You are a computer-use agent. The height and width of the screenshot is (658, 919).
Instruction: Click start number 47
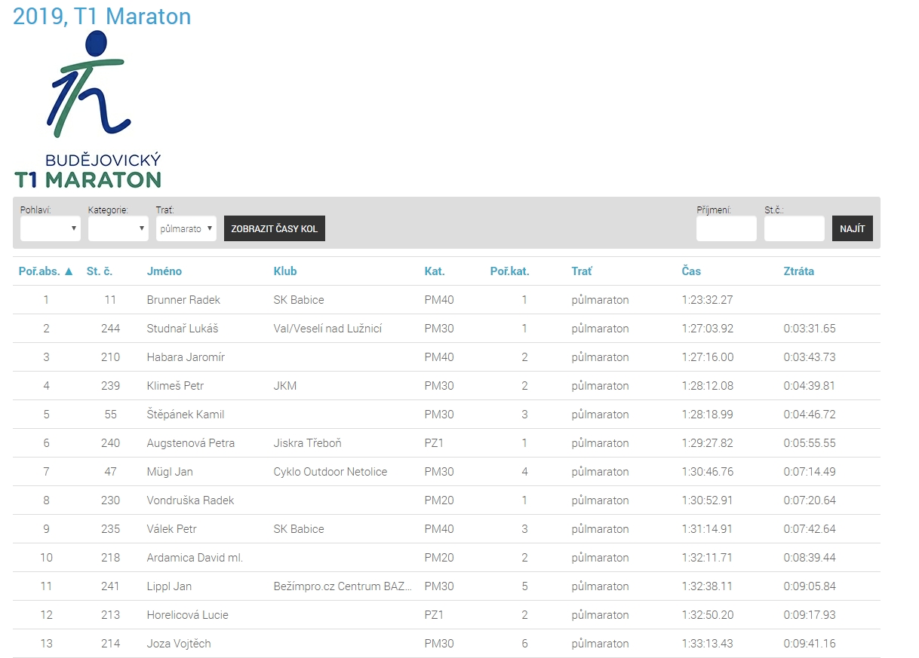tap(110, 472)
